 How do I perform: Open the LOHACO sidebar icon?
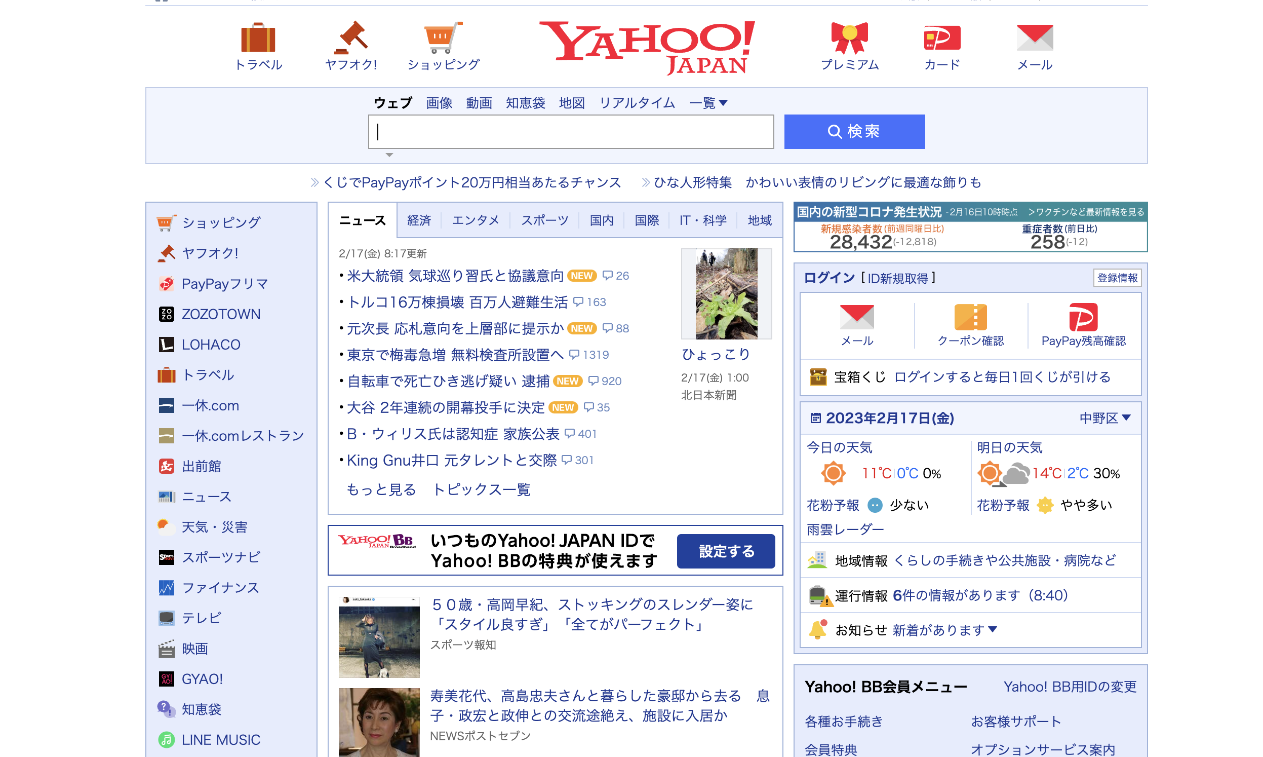(166, 345)
